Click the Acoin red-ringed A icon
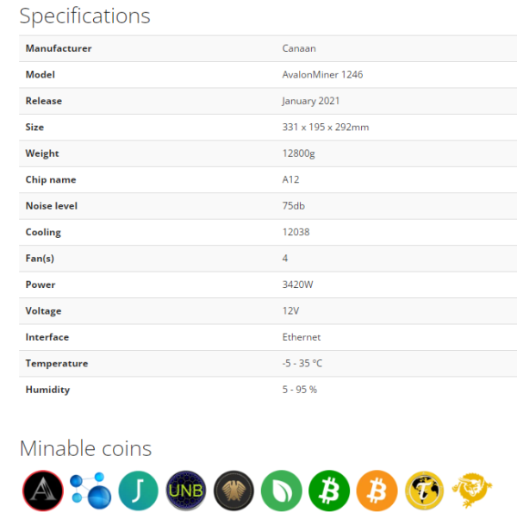Screen dimensions: 517x525 tap(43, 491)
